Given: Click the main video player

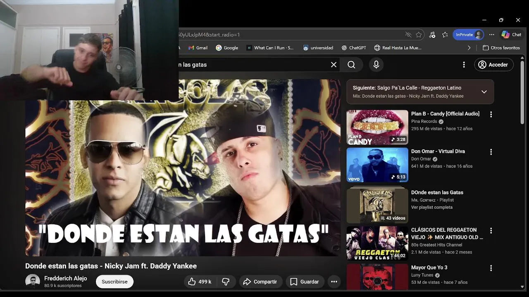Looking at the screenshot, I should click(x=183, y=168).
